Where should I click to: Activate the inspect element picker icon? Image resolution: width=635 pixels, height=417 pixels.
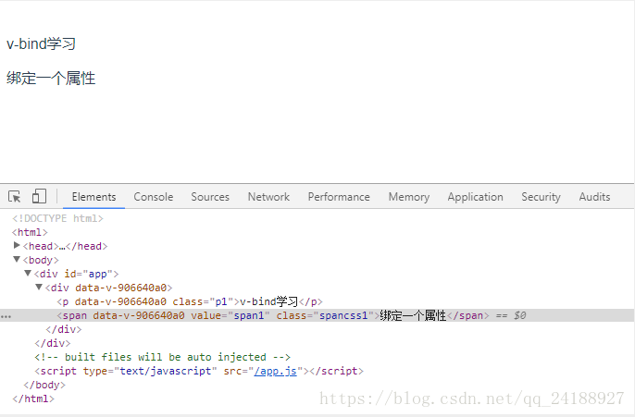click(x=15, y=197)
